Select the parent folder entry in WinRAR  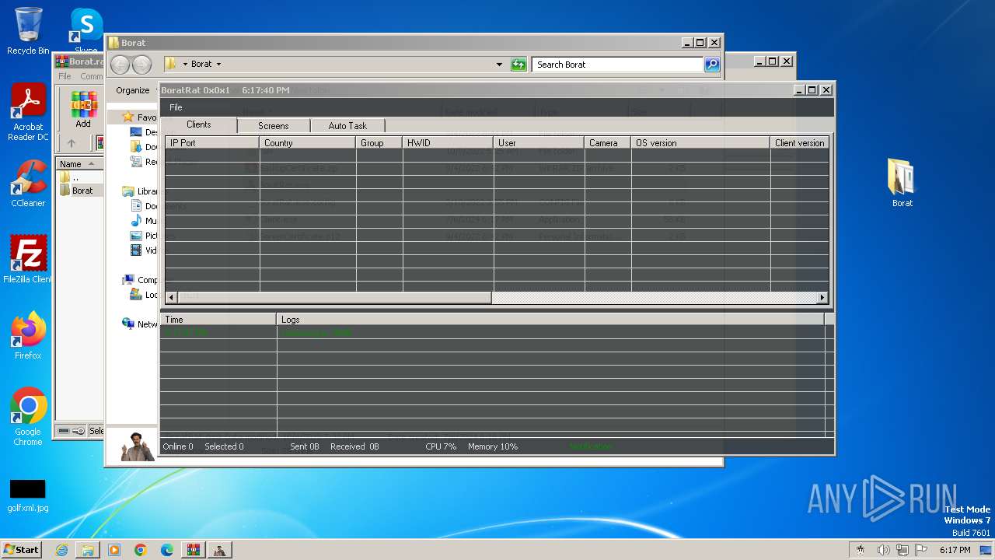click(75, 177)
